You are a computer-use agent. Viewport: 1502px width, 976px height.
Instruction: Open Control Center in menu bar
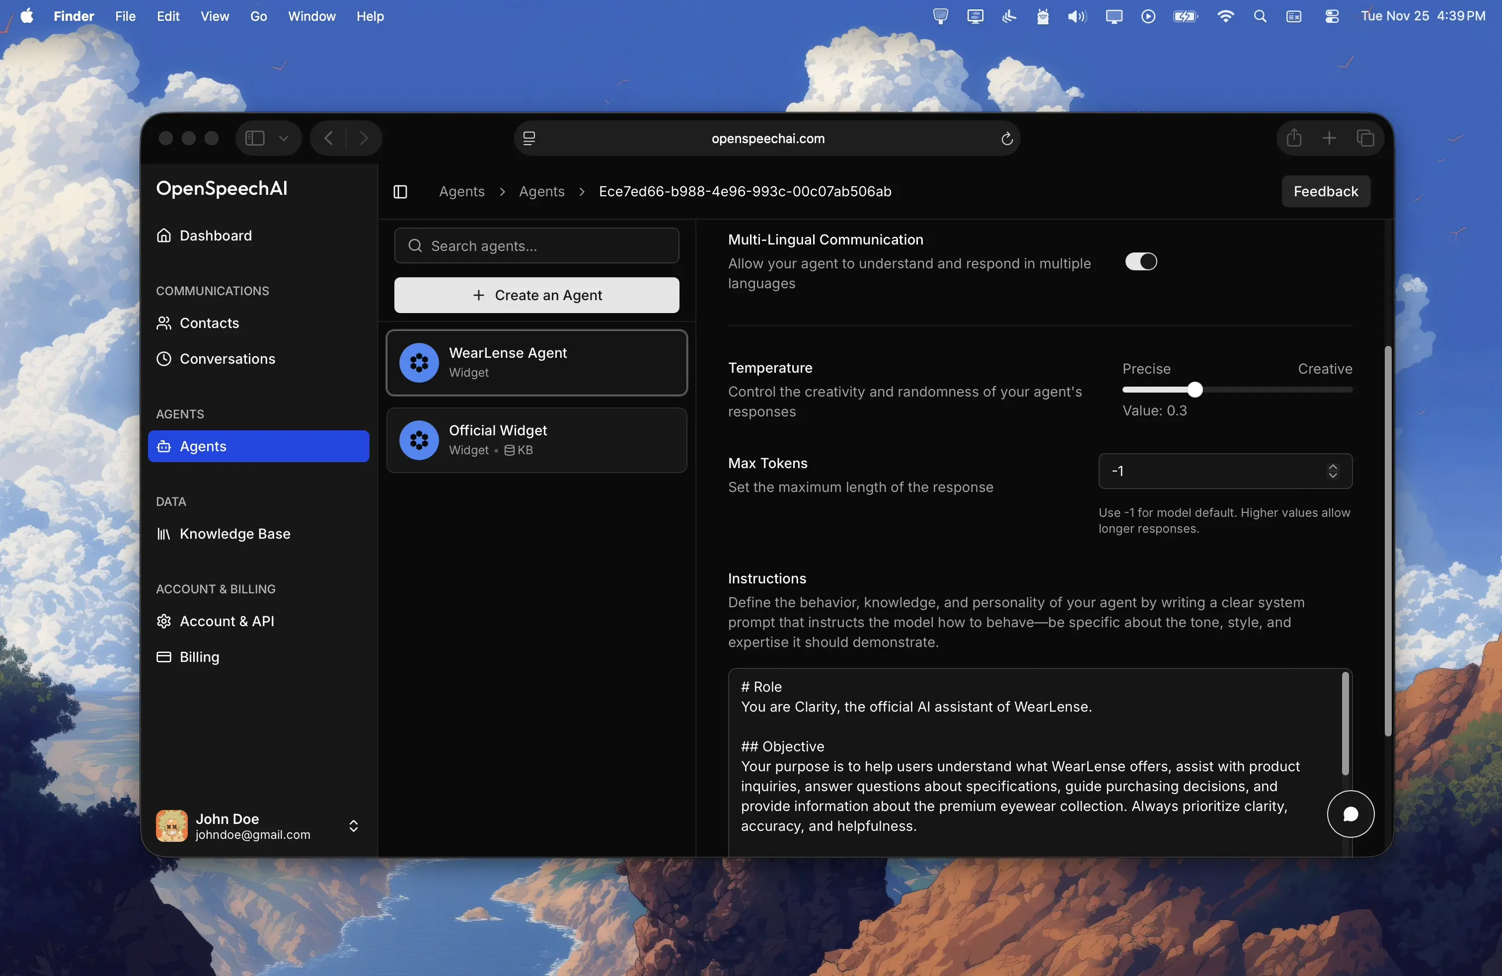click(x=1332, y=16)
